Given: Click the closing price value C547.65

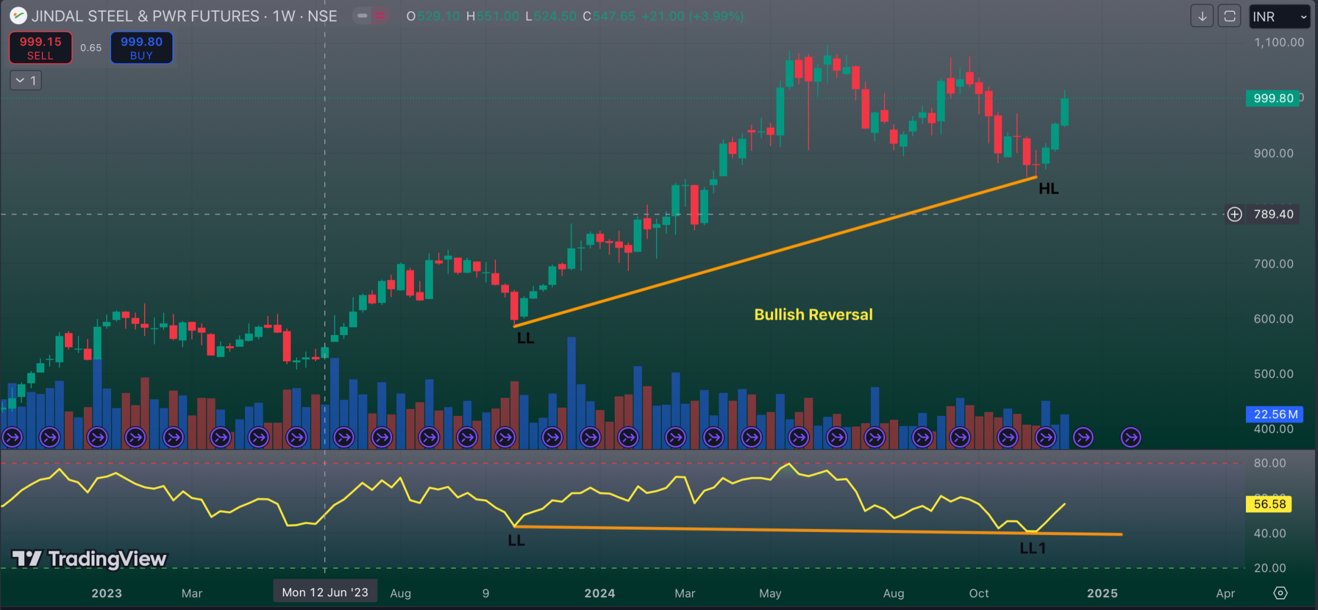Looking at the screenshot, I should pos(609,16).
